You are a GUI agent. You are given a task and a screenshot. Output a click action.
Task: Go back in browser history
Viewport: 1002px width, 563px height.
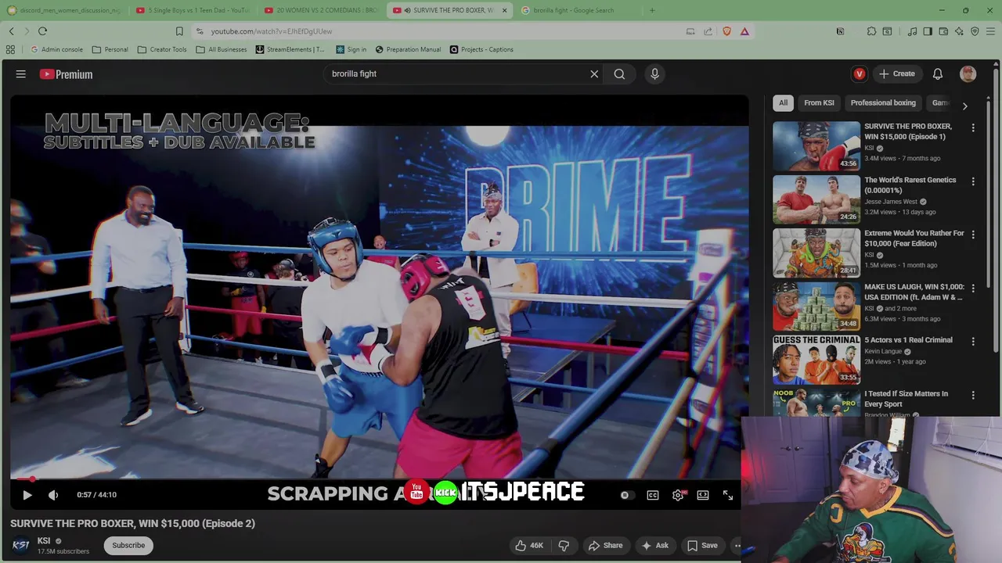tap(11, 31)
